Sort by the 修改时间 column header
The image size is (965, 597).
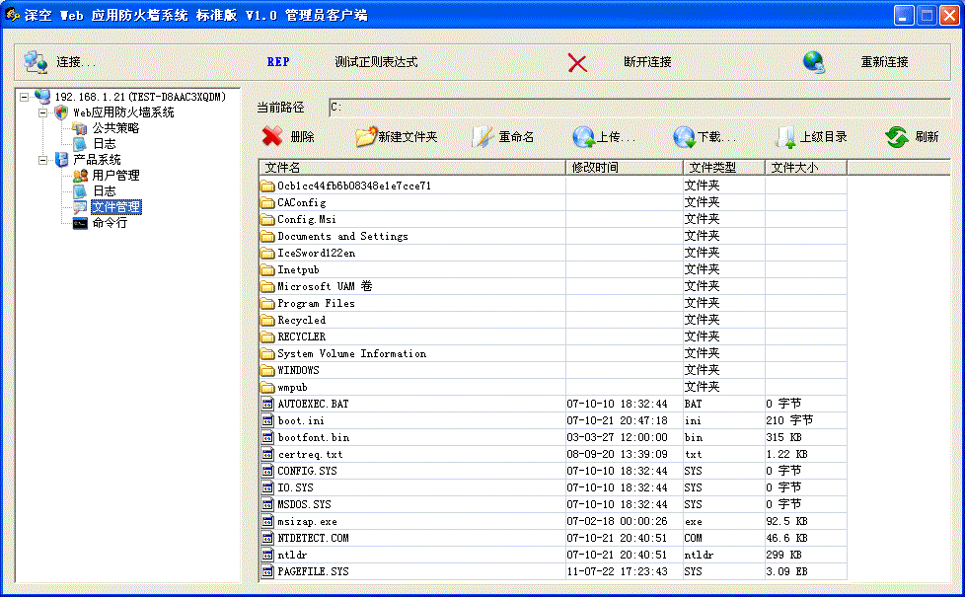tap(624, 168)
